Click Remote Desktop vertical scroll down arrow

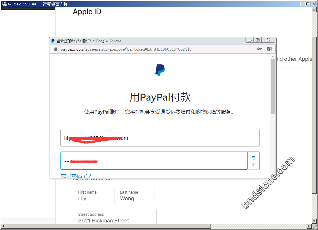click(314, 221)
